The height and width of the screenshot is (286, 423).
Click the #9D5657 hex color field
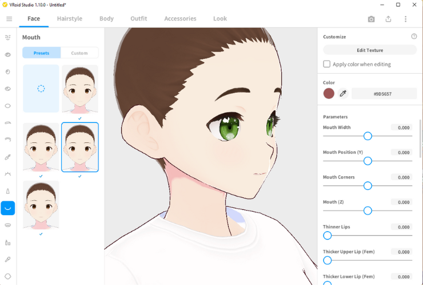point(384,94)
